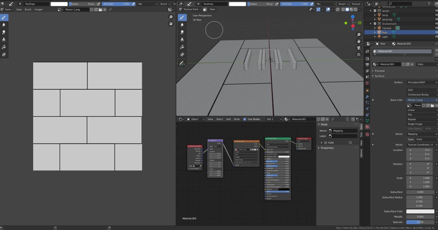Open the Node menu in the shader editor
The image size is (438, 230).
(x=237, y=119)
